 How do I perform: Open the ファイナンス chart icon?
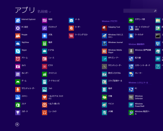(x=44, y=74)
